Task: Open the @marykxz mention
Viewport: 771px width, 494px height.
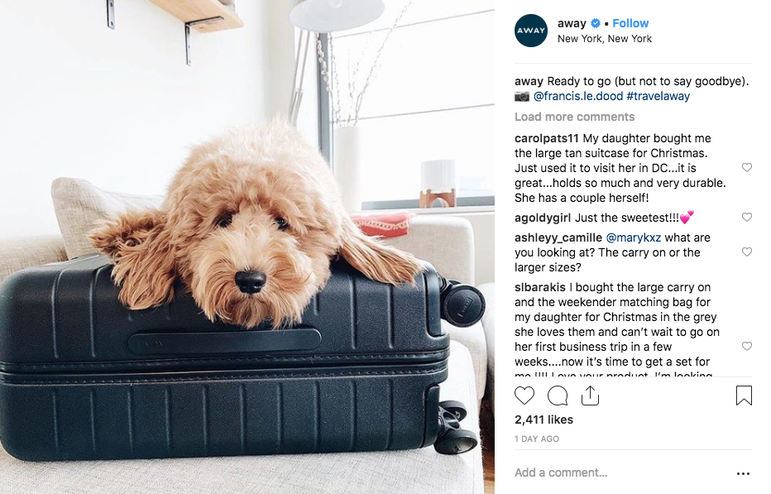Action: click(634, 237)
